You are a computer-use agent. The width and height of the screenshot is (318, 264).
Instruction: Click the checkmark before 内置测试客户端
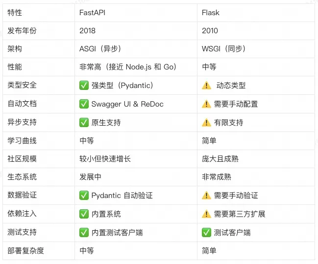tap(84, 232)
